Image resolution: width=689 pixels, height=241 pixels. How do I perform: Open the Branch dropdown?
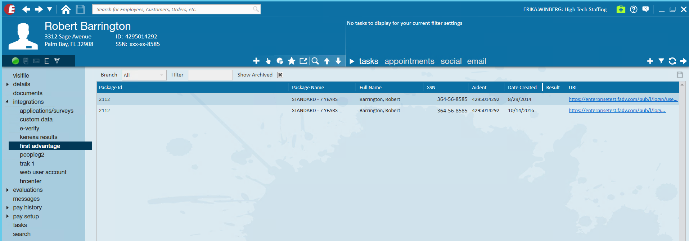(x=144, y=75)
